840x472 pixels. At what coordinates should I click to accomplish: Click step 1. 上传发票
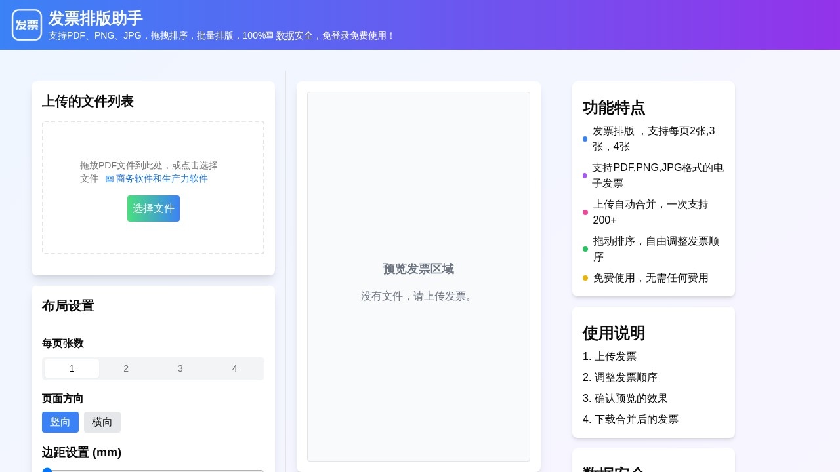pyautogui.click(x=610, y=357)
